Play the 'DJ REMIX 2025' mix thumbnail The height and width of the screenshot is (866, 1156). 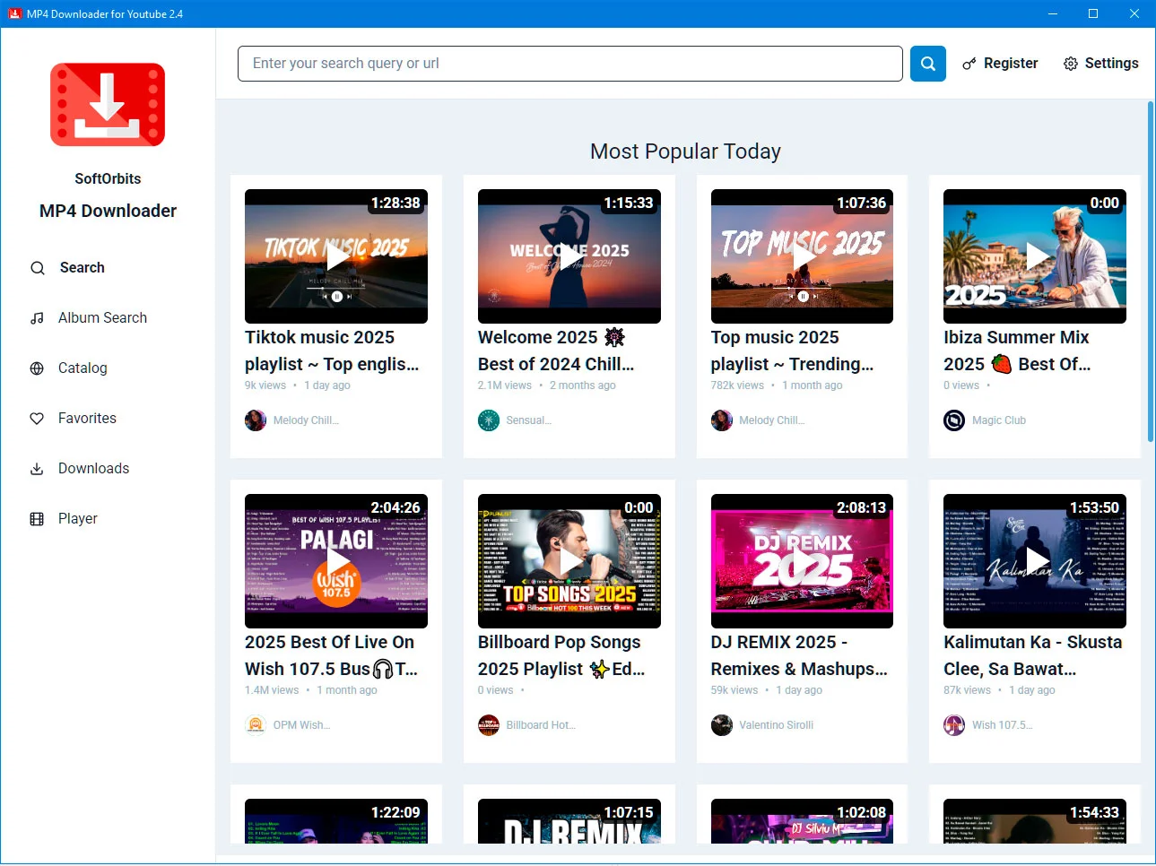[x=801, y=561]
